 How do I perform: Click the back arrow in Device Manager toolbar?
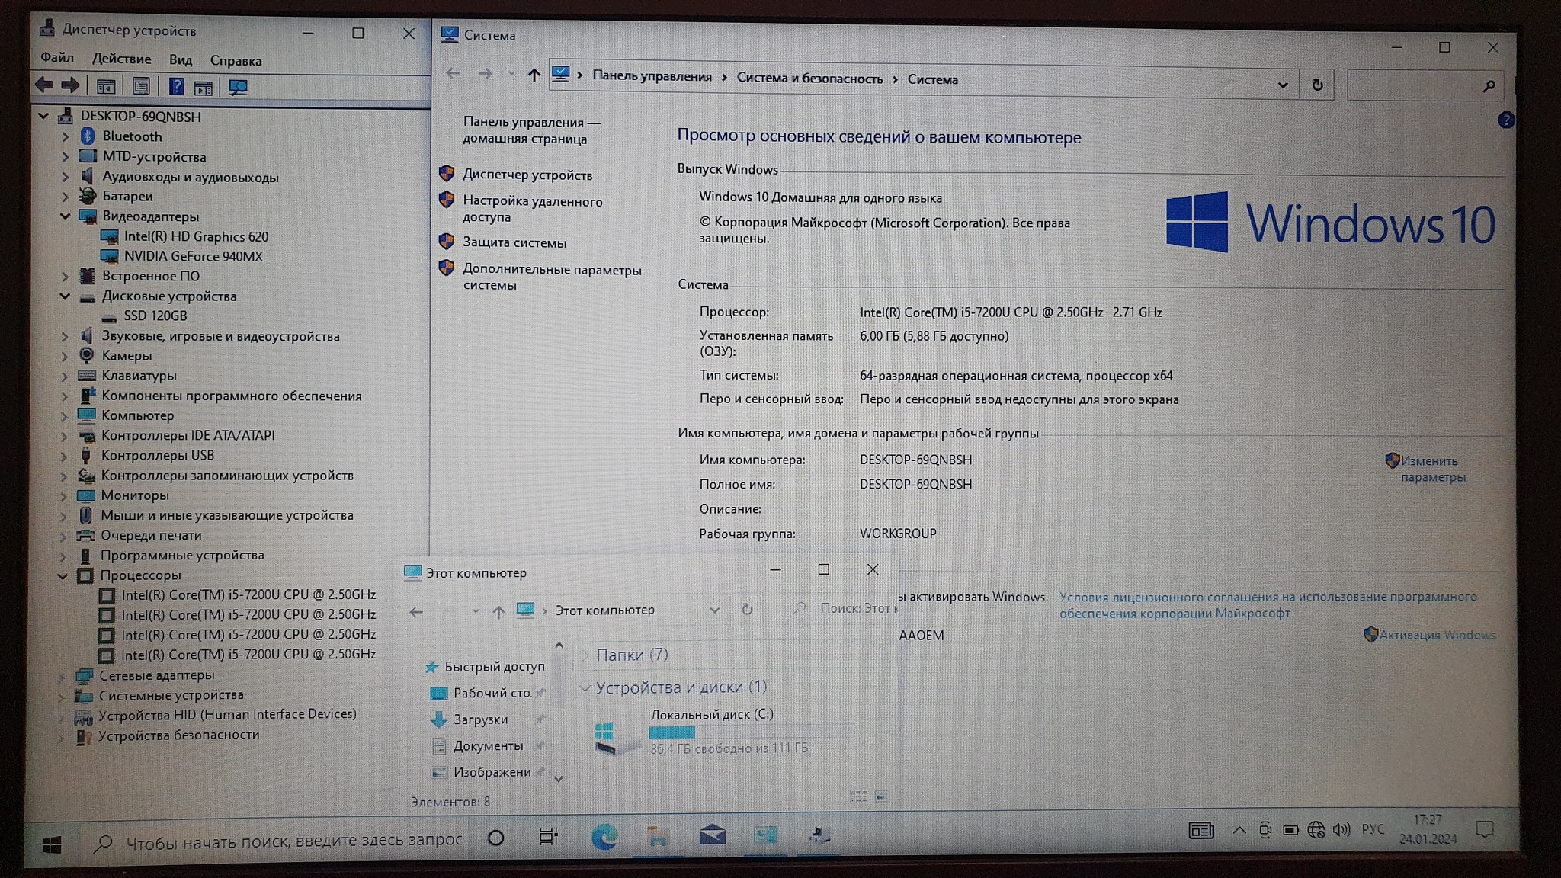[44, 85]
